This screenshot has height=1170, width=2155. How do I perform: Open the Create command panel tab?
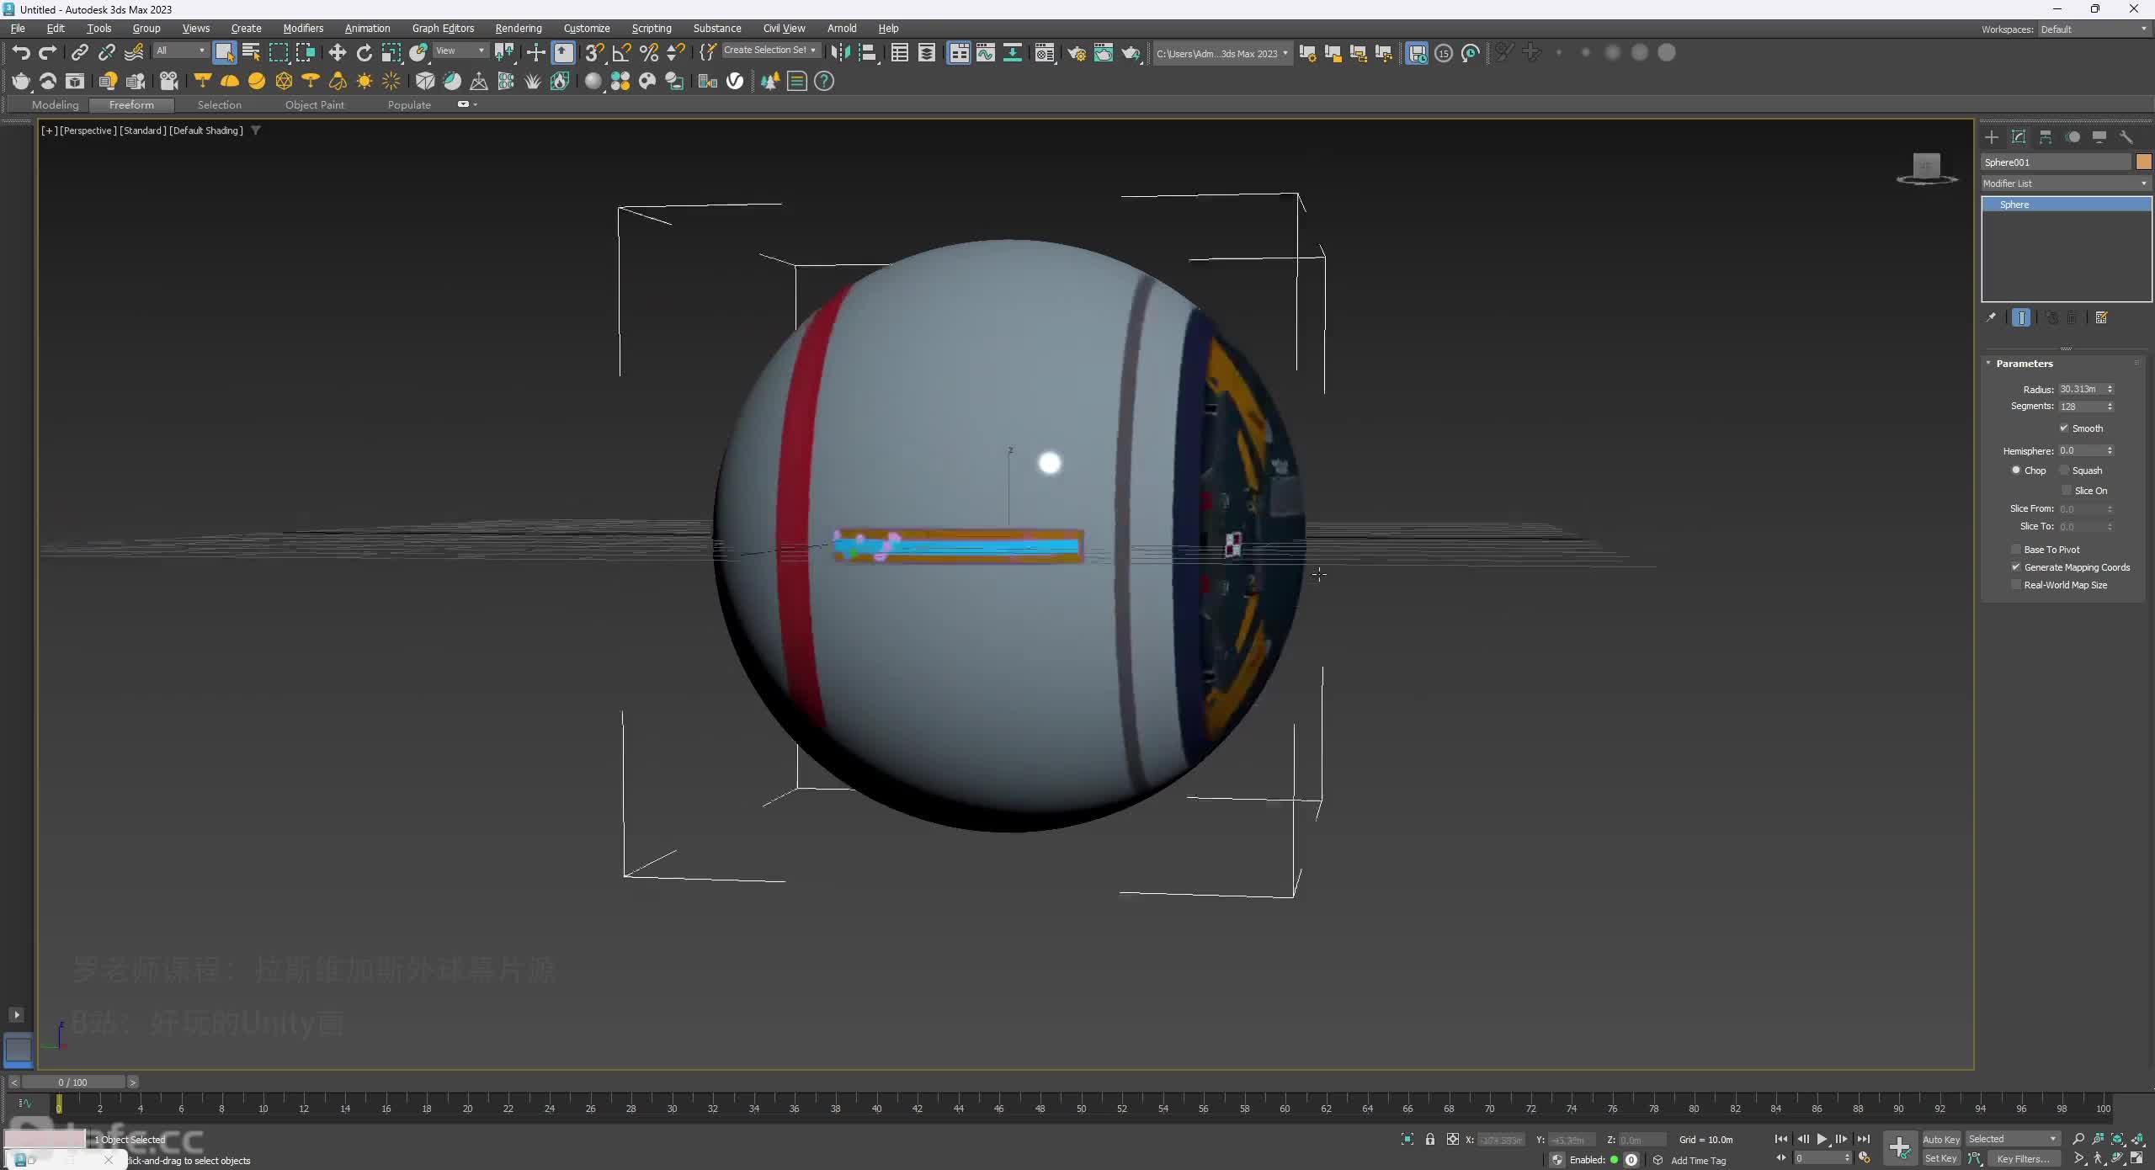[x=1992, y=137]
